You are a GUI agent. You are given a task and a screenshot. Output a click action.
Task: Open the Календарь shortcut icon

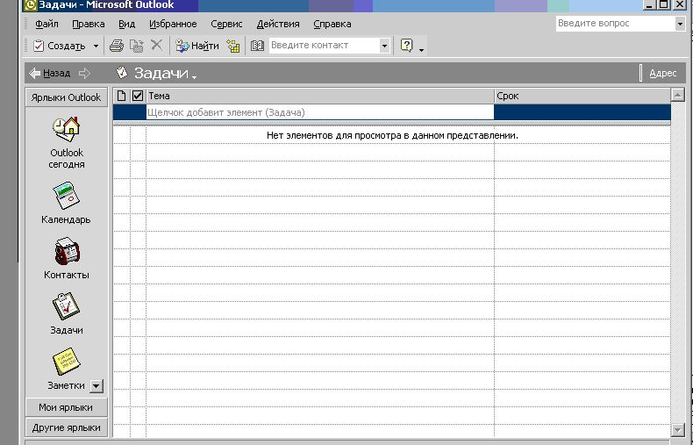pyautogui.click(x=67, y=196)
